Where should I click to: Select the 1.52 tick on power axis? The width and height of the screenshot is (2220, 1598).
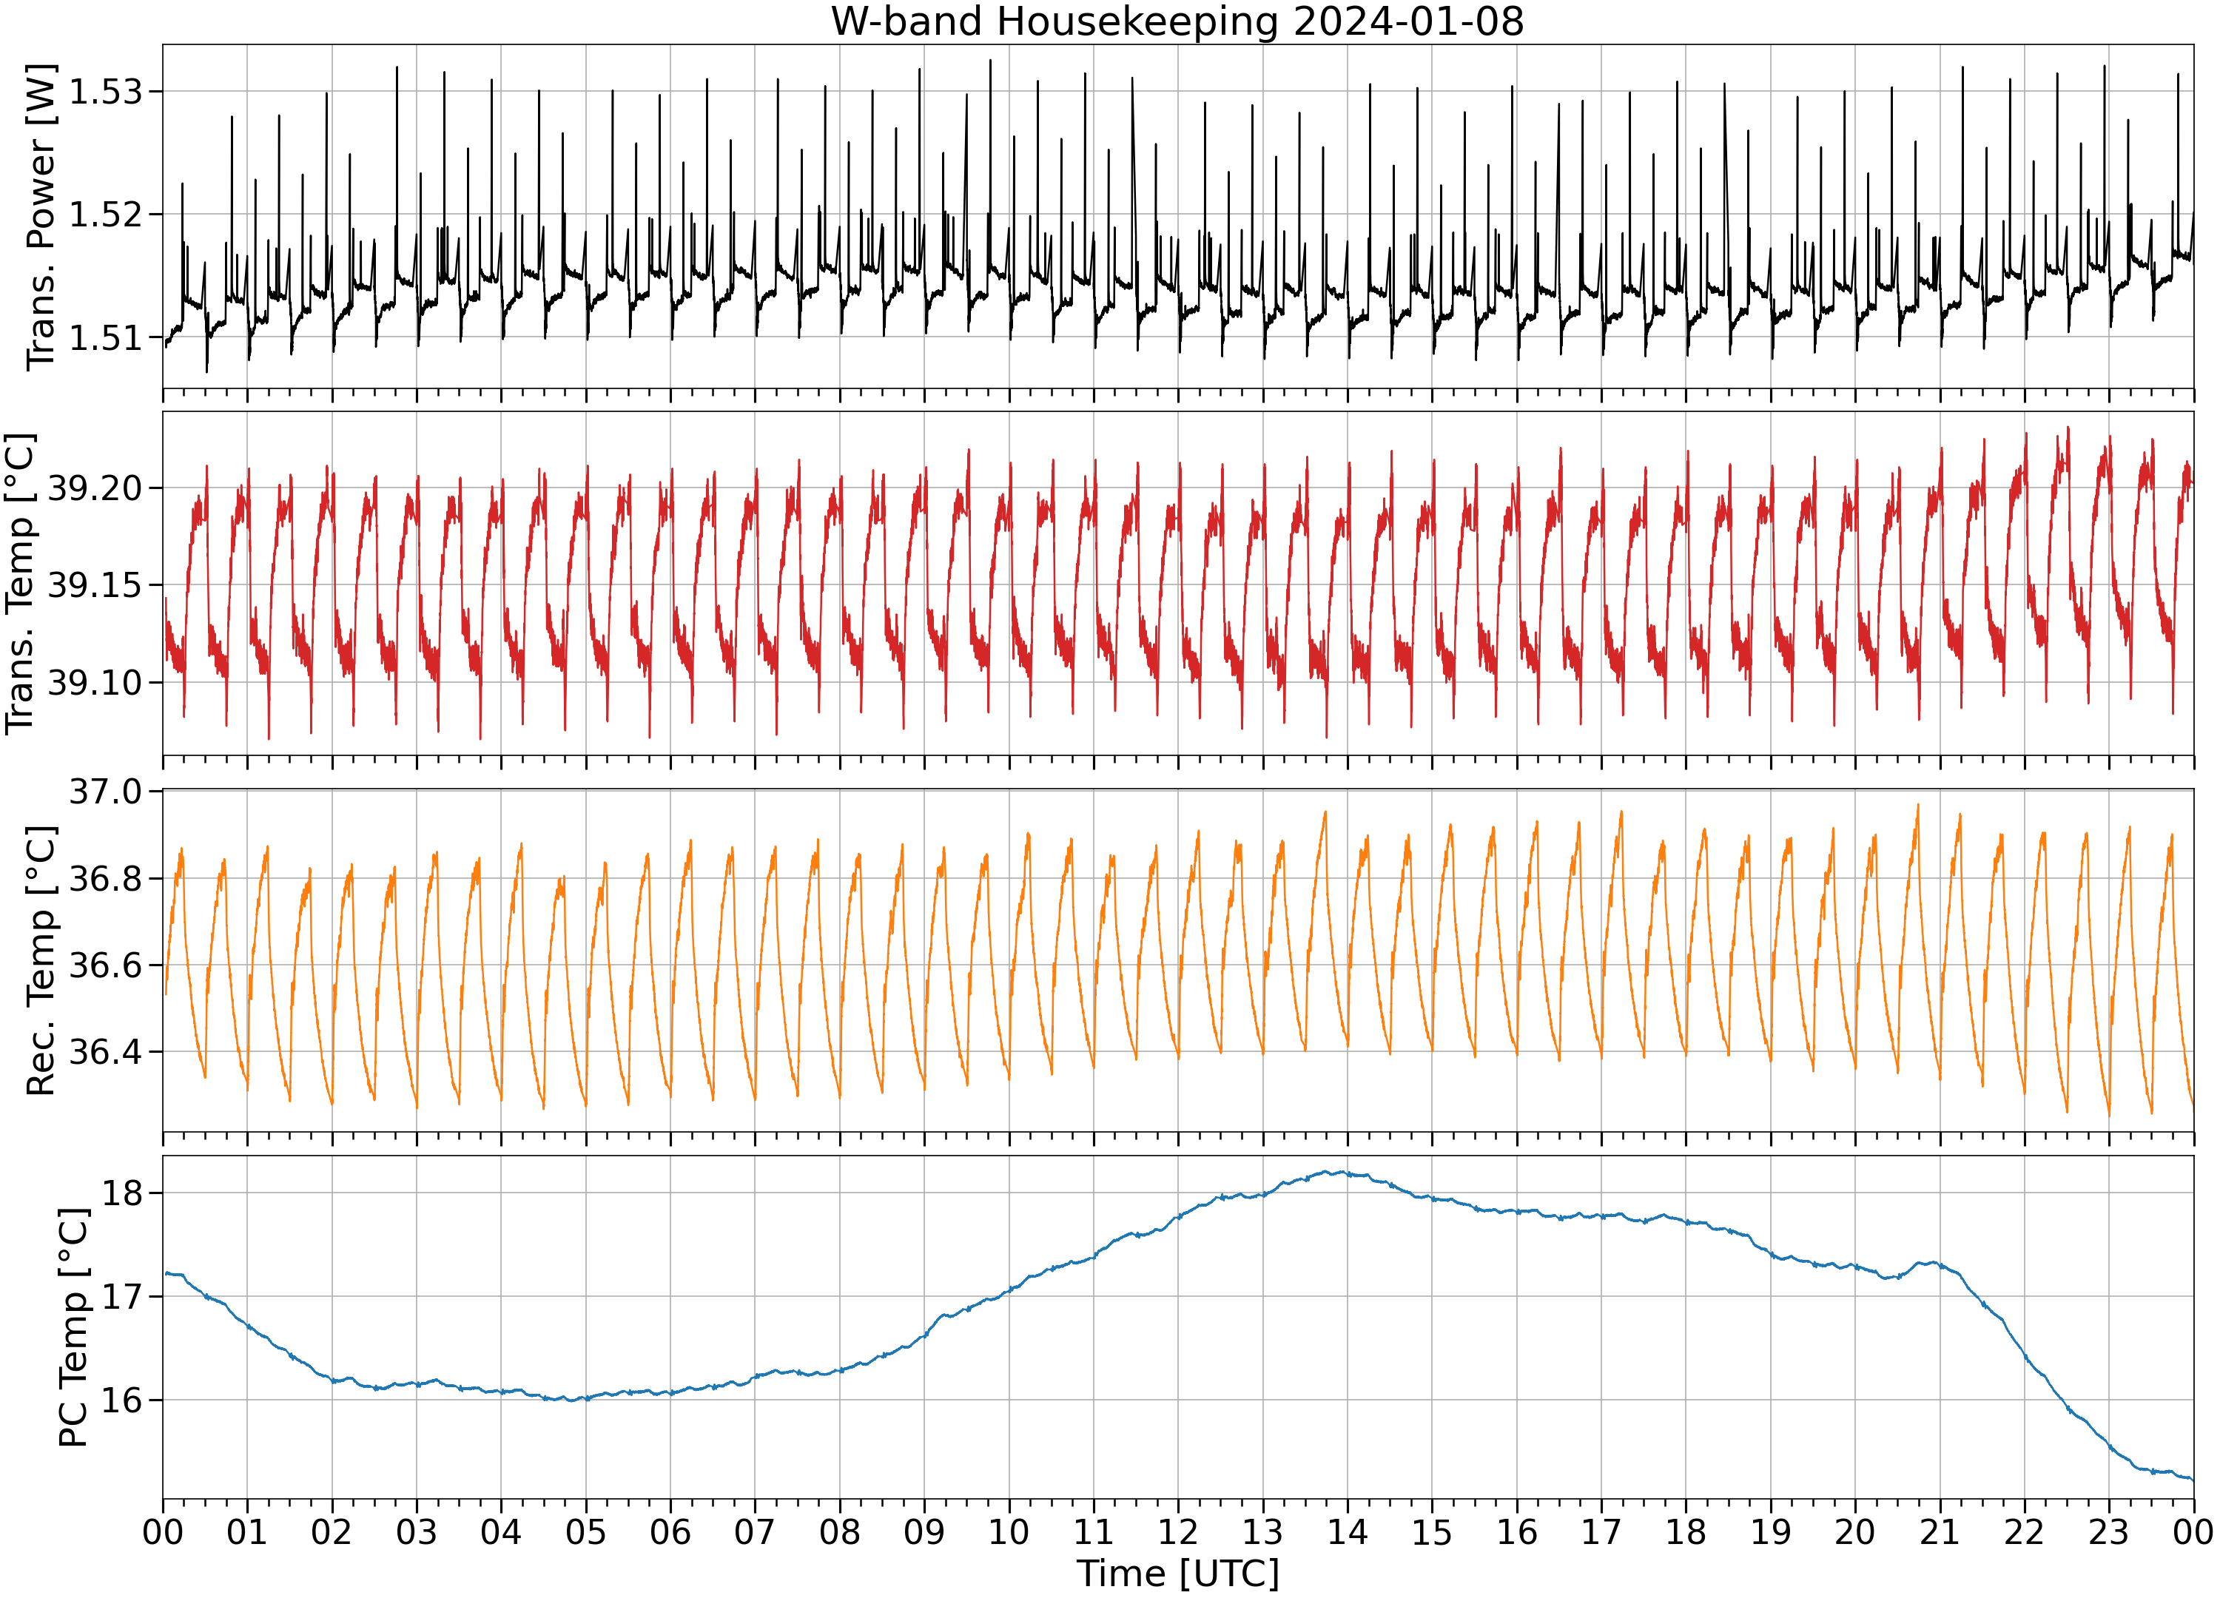(105, 215)
